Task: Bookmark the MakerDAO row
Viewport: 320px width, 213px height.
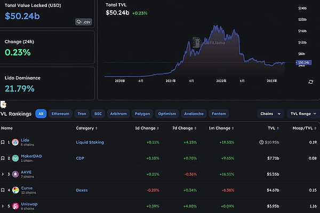Action: click(x=3, y=158)
